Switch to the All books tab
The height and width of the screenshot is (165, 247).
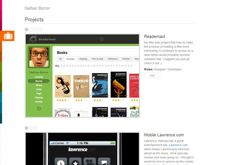tap(61, 59)
